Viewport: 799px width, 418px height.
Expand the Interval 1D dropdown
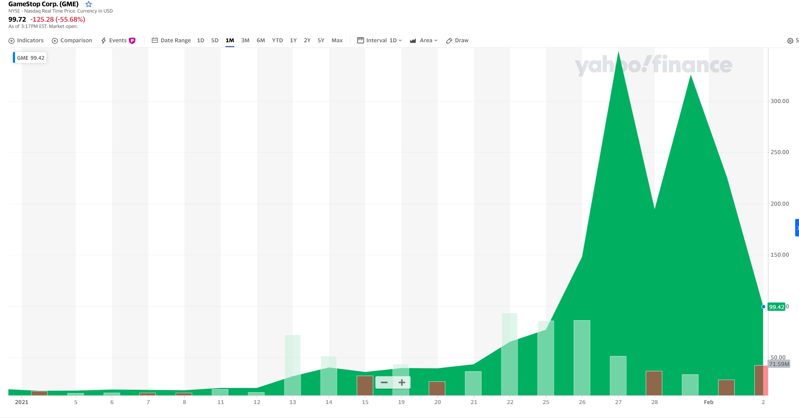point(379,41)
